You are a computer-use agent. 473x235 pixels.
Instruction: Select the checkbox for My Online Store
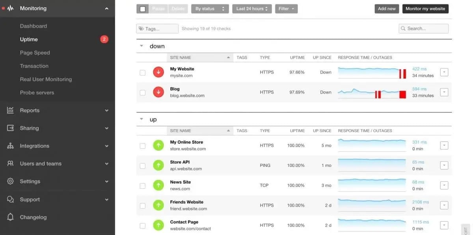pyautogui.click(x=143, y=145)
